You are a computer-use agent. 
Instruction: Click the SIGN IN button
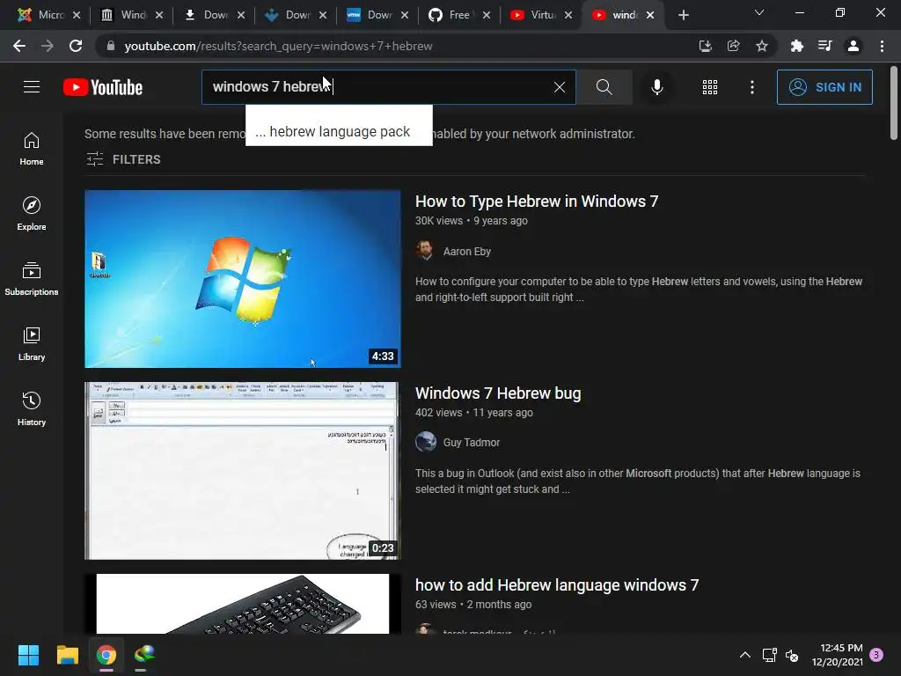click(824, 87)
